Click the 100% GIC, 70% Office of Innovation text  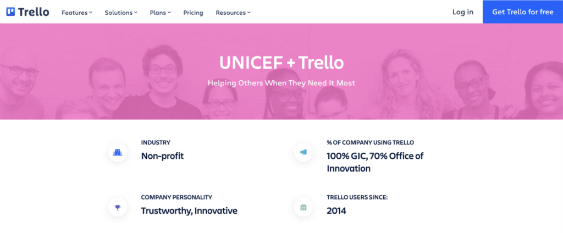(x=375, y=162)
